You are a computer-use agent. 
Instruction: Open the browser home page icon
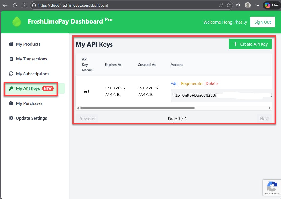[24, 5]
